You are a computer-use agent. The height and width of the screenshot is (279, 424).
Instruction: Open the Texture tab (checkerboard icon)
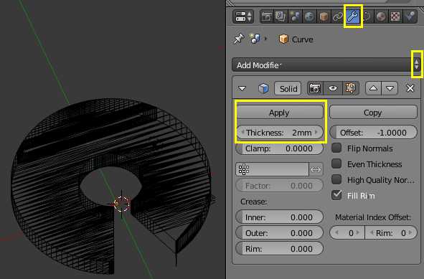395,16
